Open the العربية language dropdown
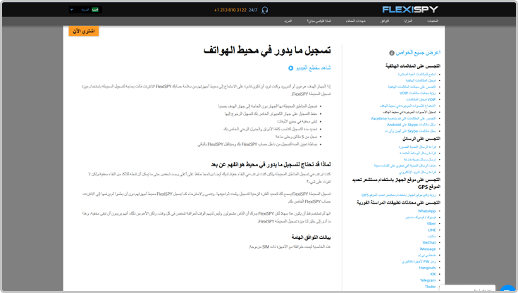 (85, 10)
